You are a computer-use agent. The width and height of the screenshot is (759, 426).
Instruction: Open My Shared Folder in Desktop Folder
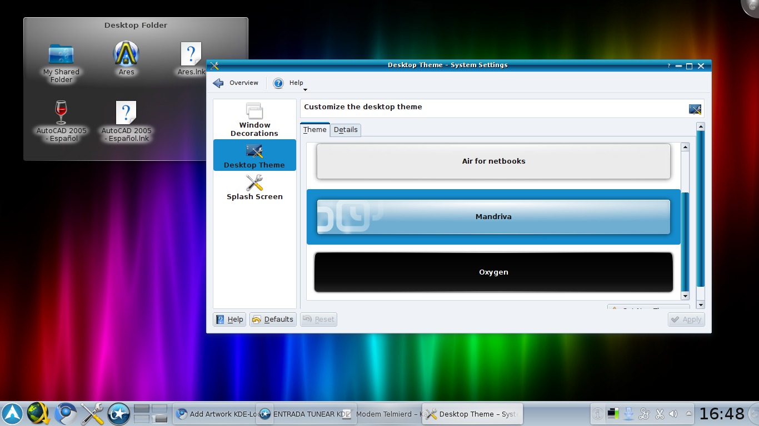coord(61,63)
